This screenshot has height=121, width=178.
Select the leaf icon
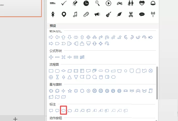[x=119, y=14]
